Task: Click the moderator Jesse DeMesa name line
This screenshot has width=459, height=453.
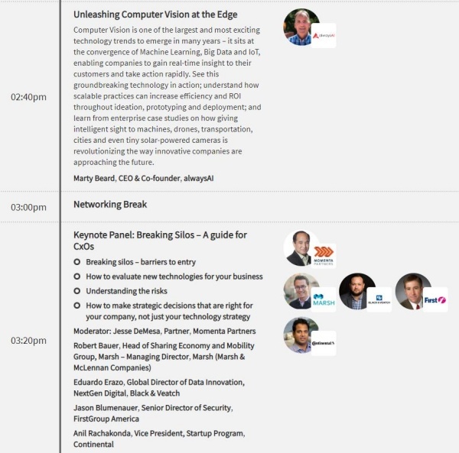Action: click(164, 331)
